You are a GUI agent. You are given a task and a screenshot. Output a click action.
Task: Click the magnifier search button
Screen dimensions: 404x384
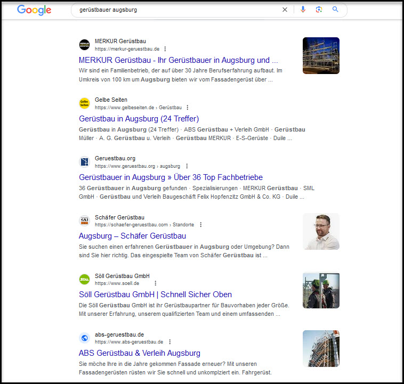click(335, 10)
